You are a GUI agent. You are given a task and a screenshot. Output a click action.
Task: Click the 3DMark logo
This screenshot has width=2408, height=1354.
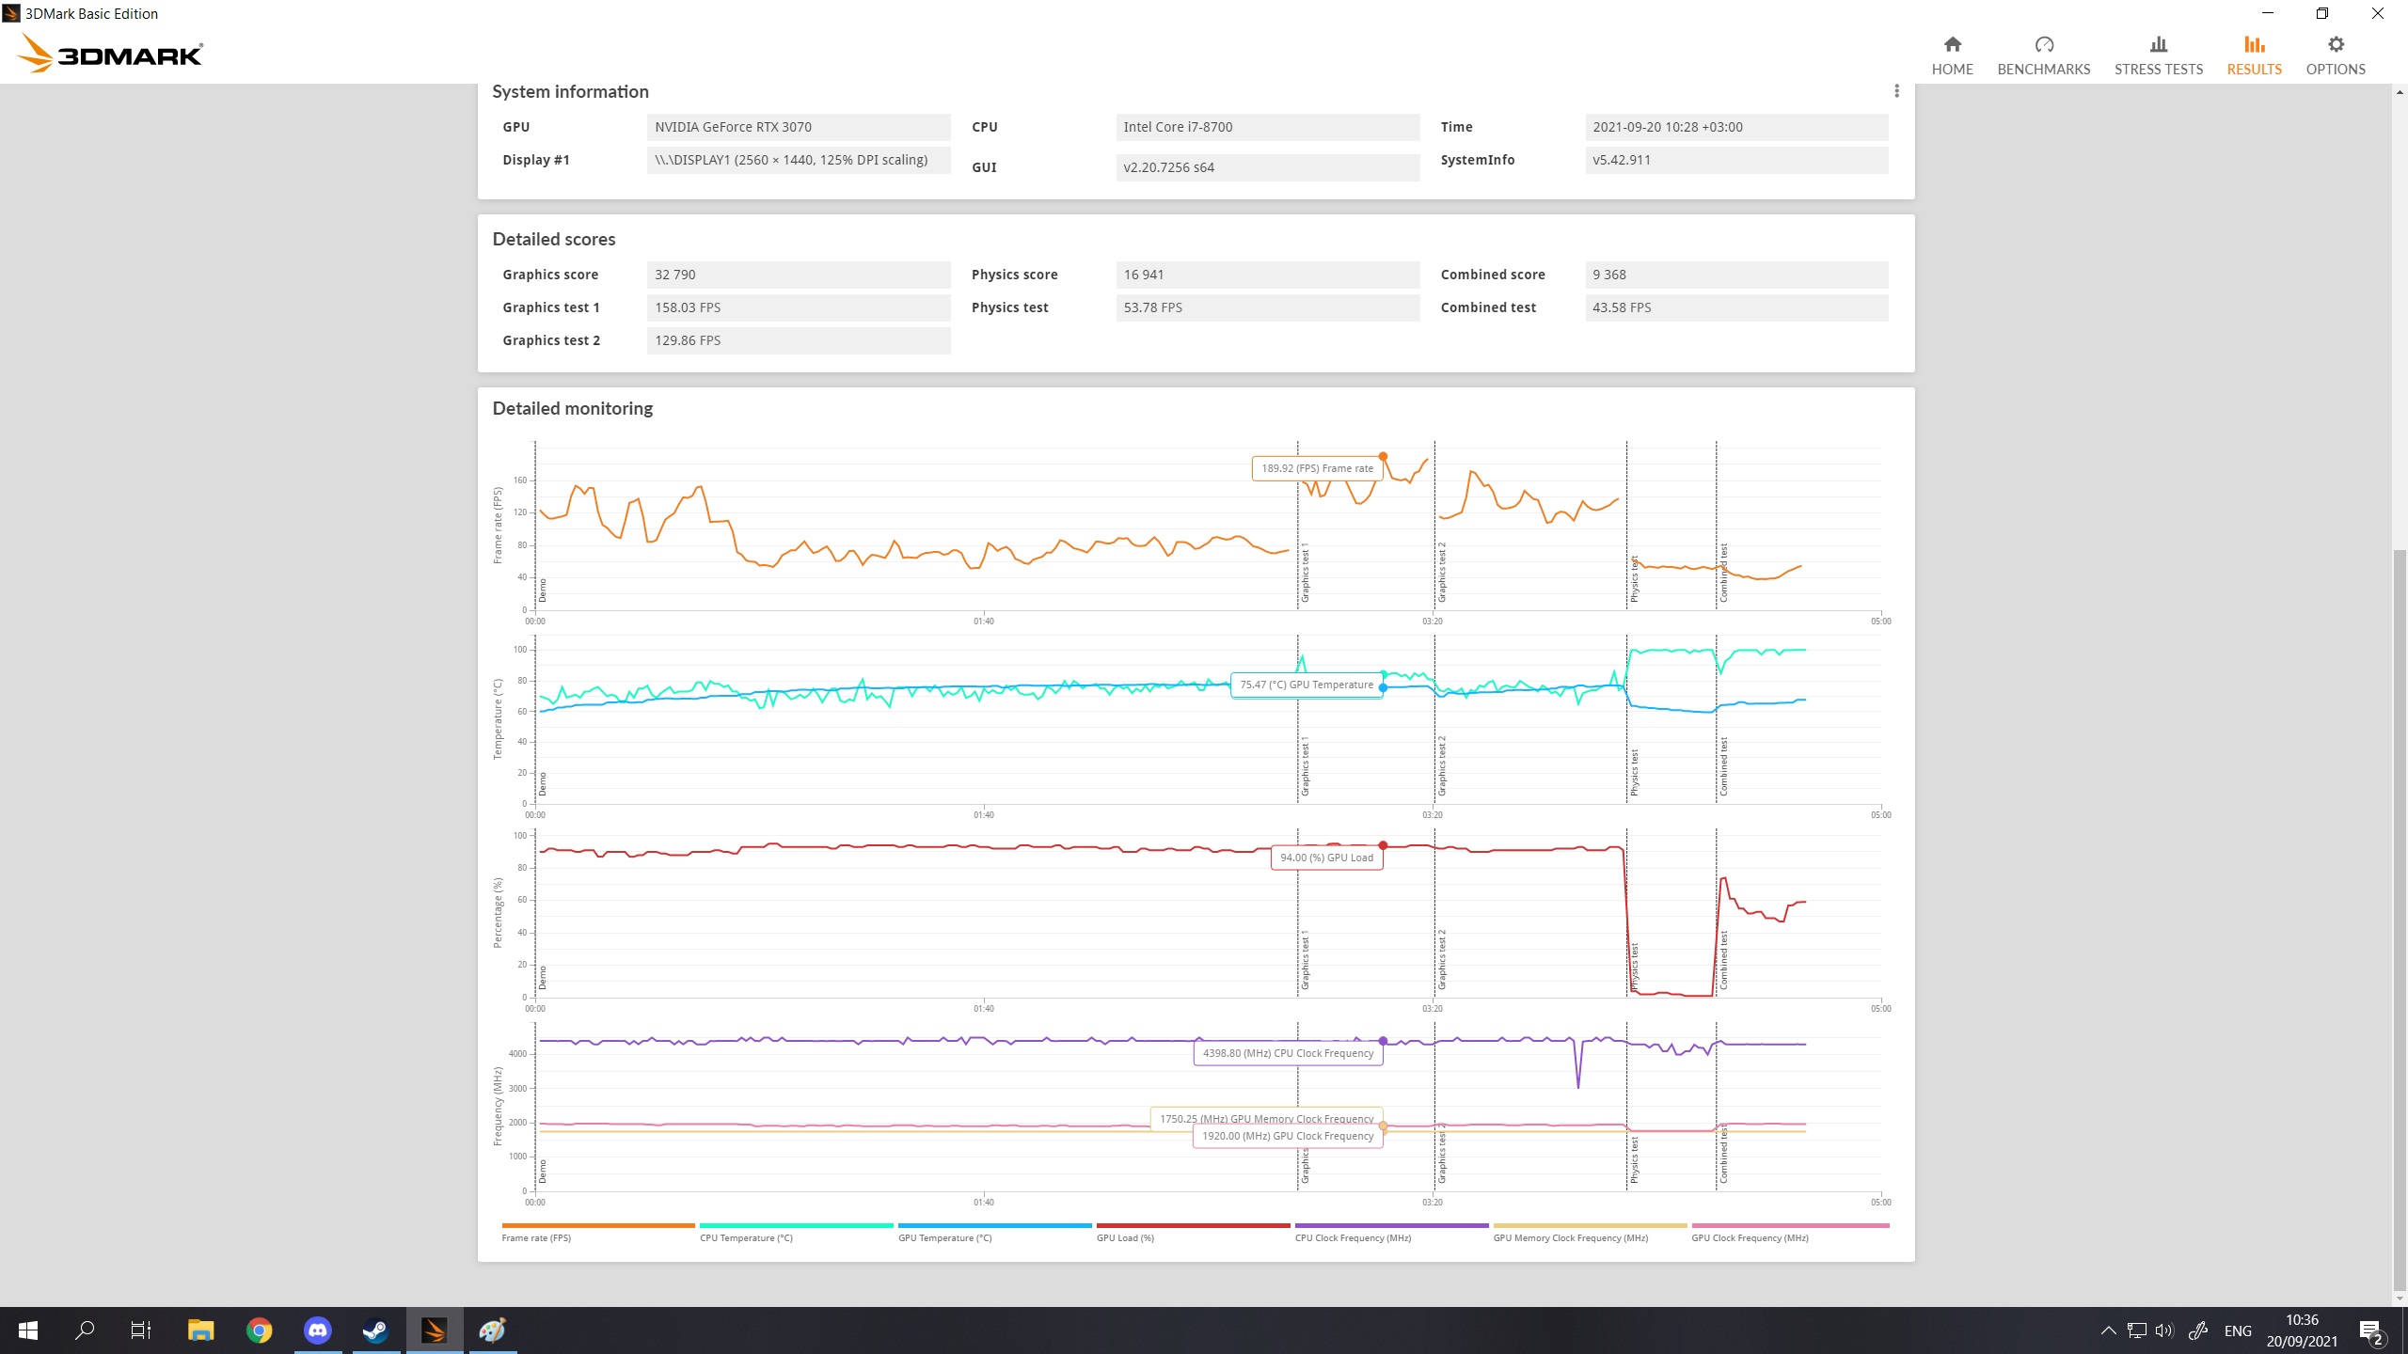coord(110,54)
